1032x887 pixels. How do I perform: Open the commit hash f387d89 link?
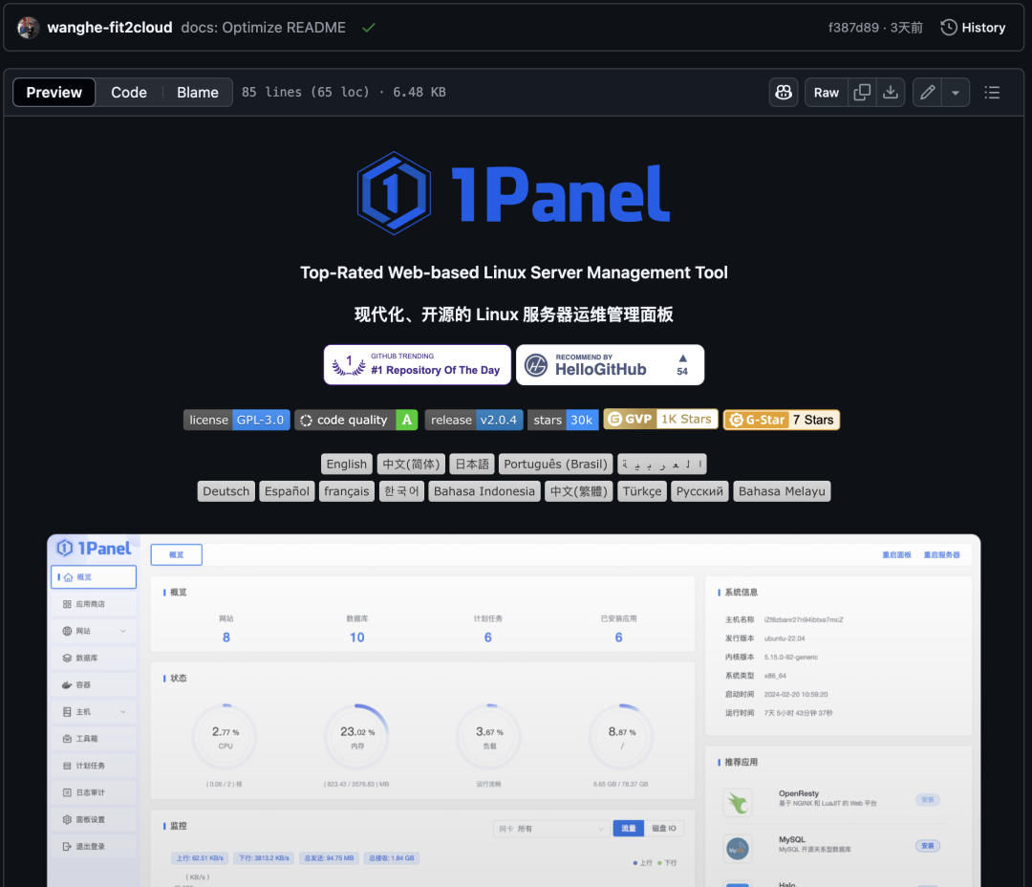click(x=853, y=28)
